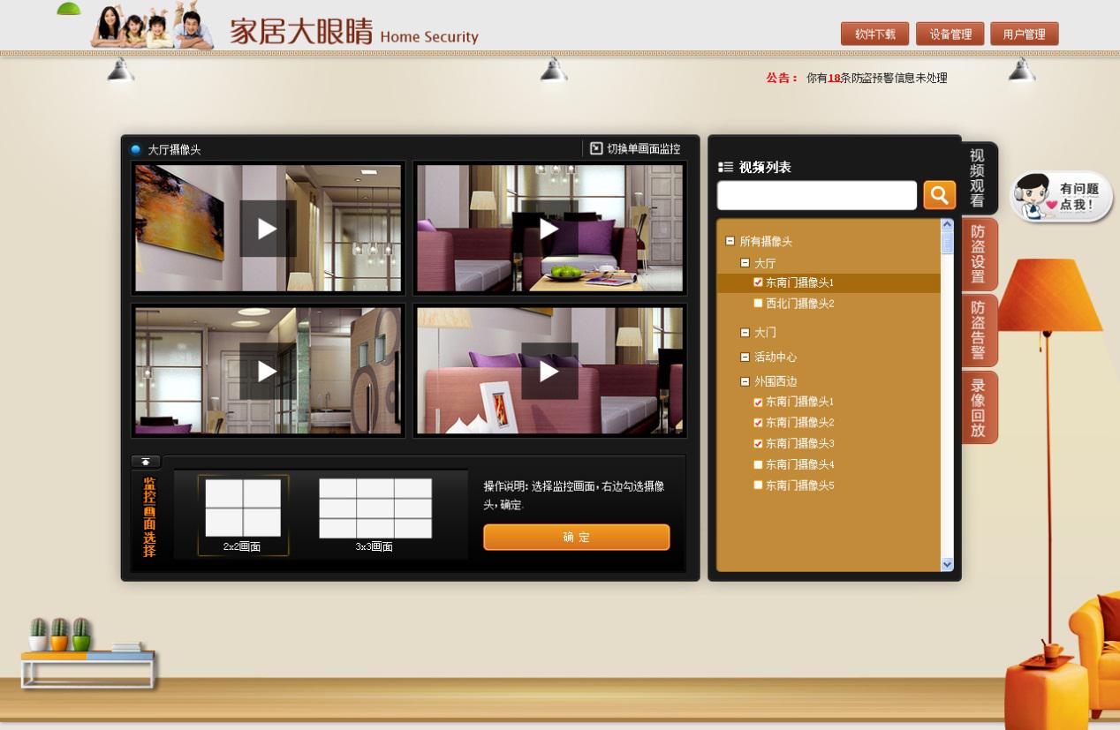Viewport: 1120px width, 730px height.
Task: Uncheck 东南门摄像头1 under 大厅
Action: click(x=758, y=282)
